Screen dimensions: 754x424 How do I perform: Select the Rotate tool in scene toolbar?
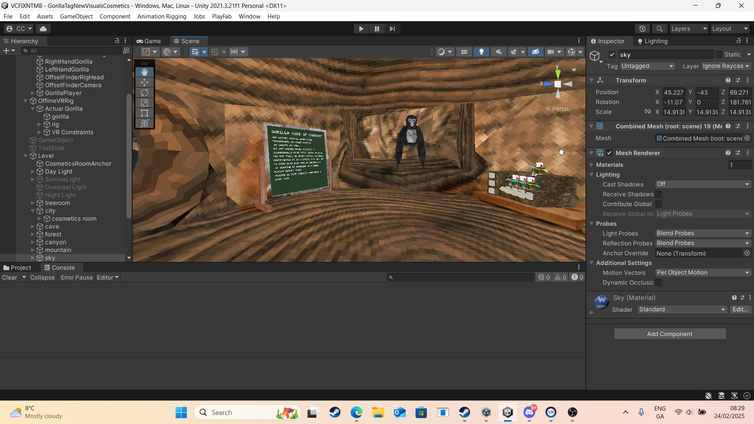pyautogui.click(x=145, y=93)
